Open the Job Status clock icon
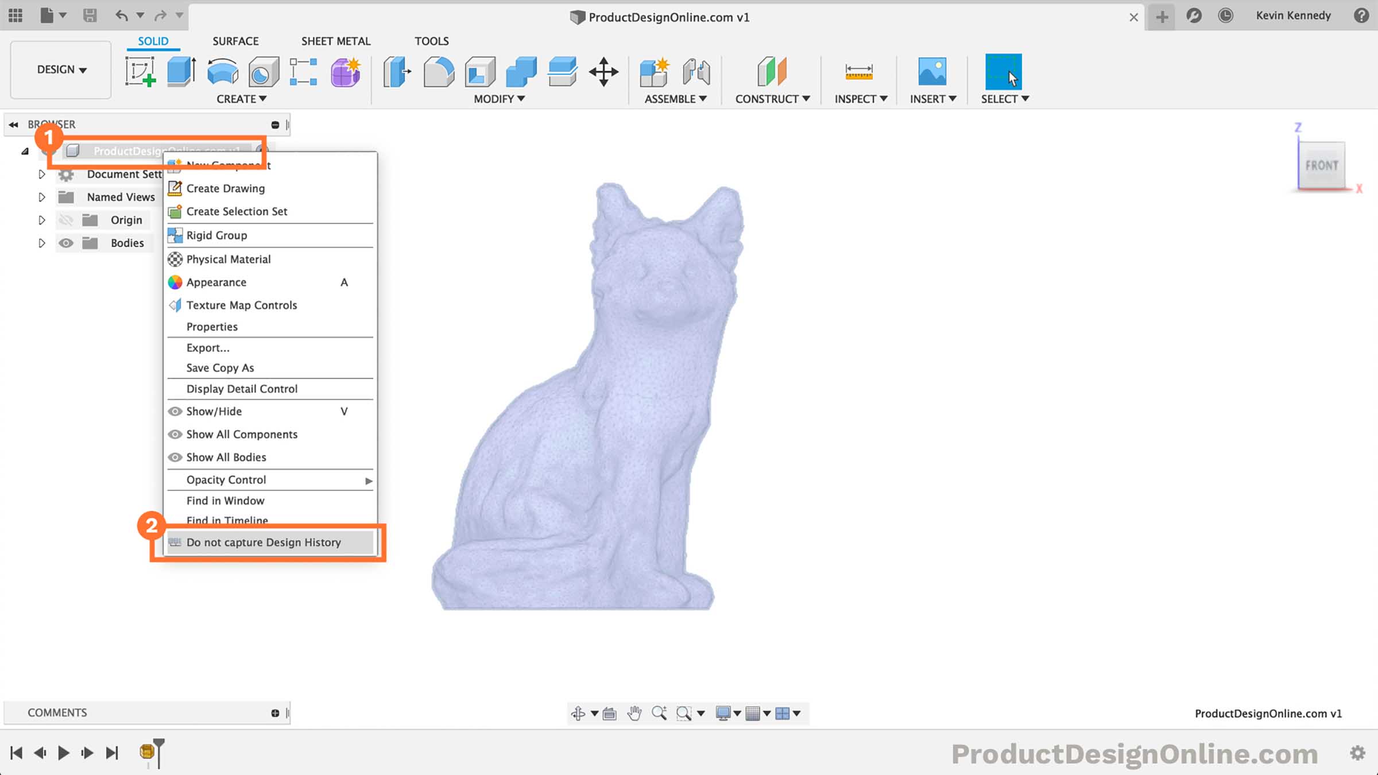 click(1225, 15)
